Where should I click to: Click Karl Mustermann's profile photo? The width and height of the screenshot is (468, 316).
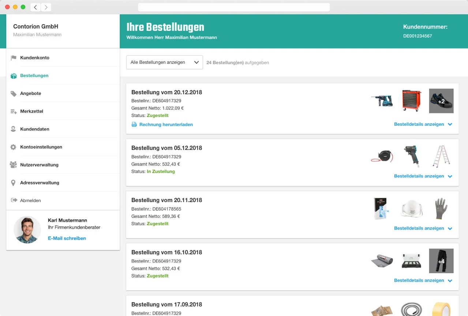coord(27,229)
